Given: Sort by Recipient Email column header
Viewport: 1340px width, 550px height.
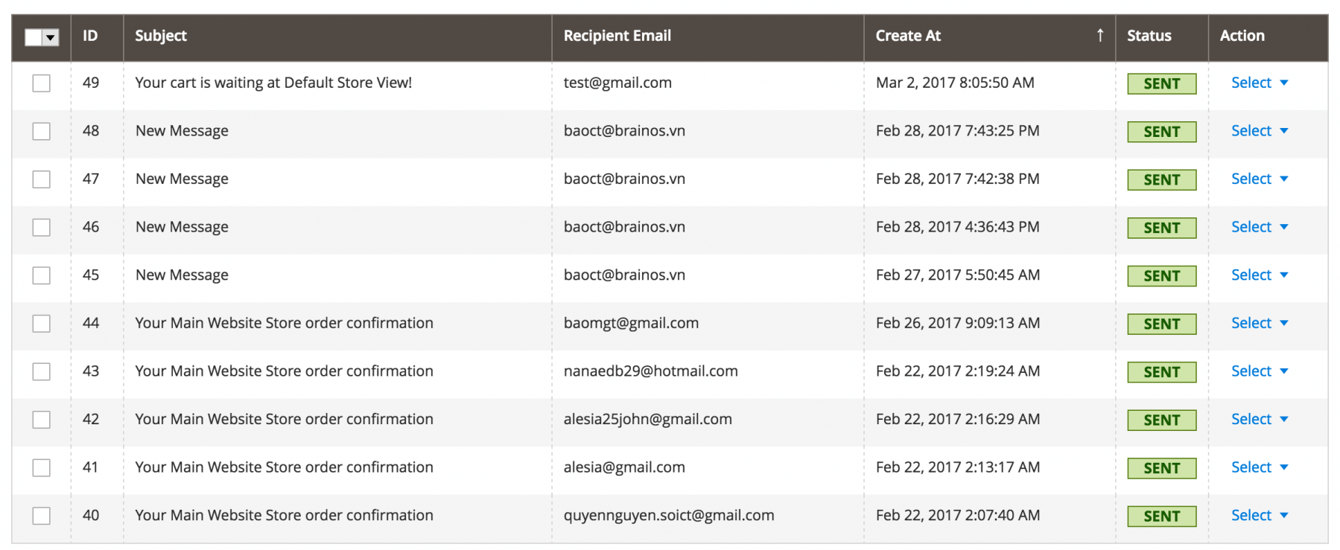Looking at the screenshot, I should (x=617, y=36).
